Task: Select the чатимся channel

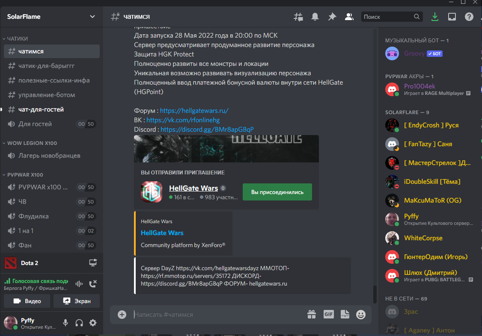Action: [52, 51]
